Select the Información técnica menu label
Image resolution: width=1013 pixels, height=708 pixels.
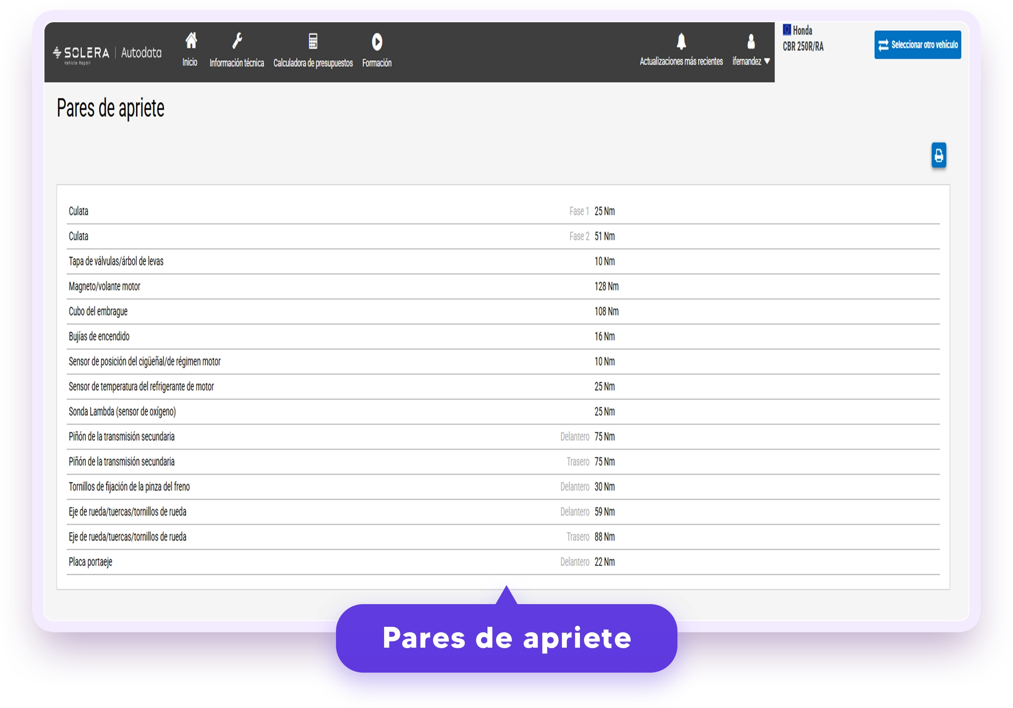pos(237,63)
